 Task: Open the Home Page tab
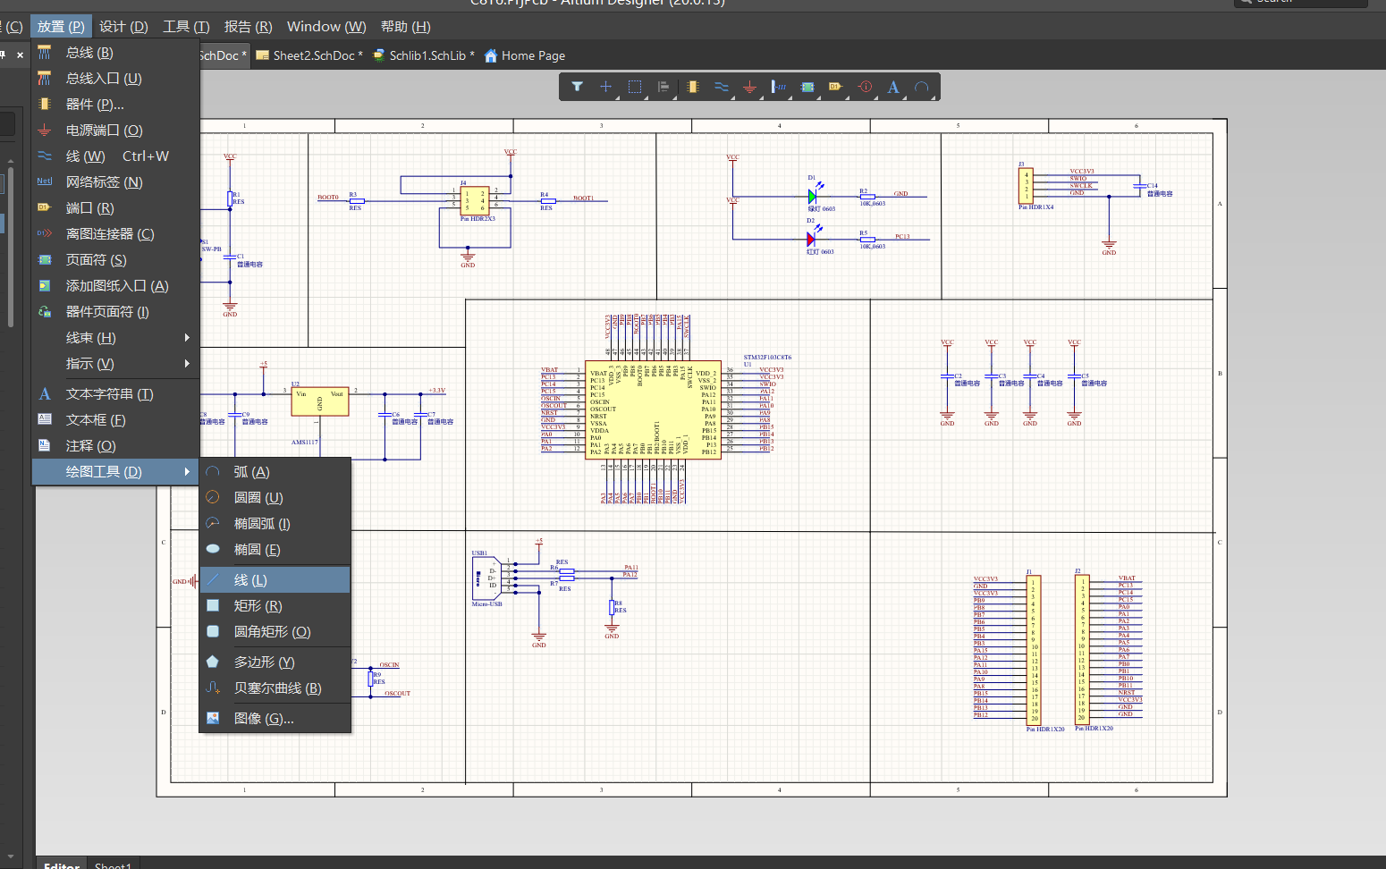(532, 55)
